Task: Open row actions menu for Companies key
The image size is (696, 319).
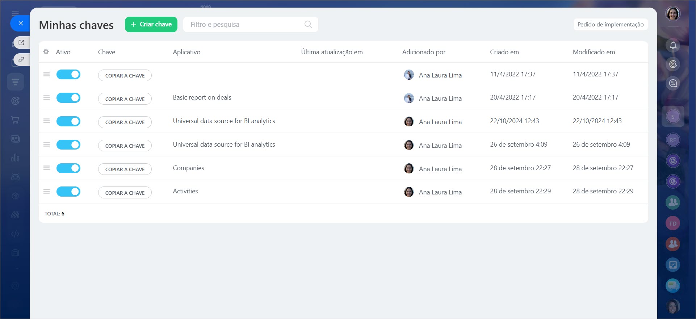Action: 46,168
